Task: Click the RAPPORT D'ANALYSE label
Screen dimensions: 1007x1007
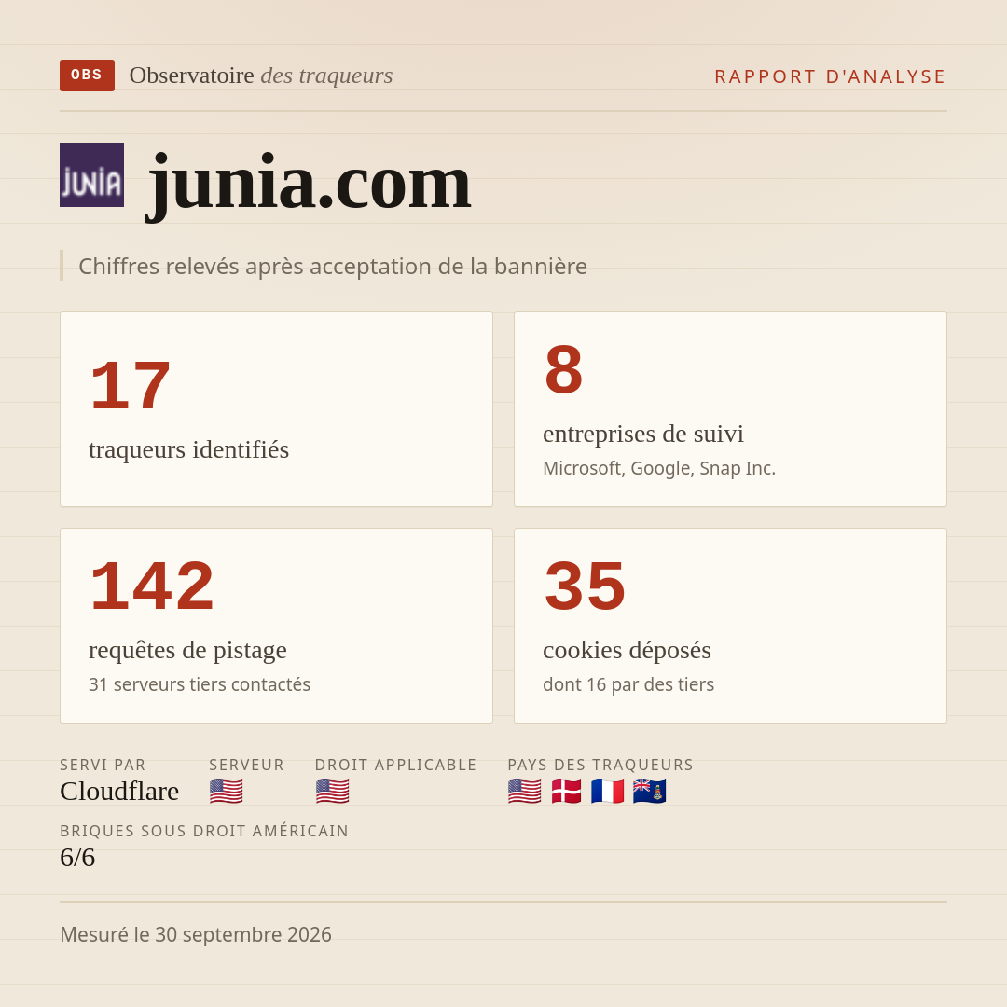Action: tap(831, 76)
